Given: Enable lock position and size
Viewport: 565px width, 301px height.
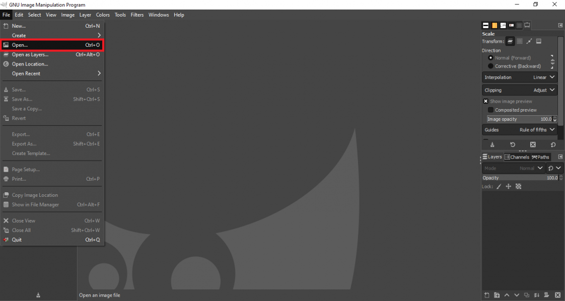Looking at the screenshot, I should coord(509,186).
